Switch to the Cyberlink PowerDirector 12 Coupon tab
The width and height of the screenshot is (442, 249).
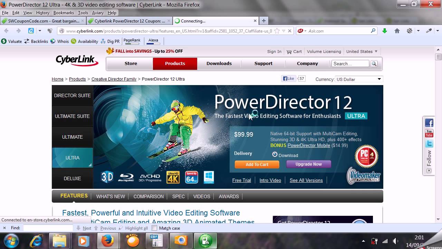129,21
